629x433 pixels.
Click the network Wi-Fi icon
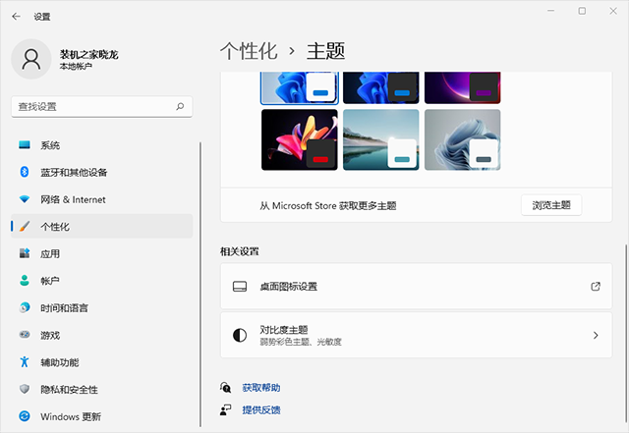coord(25,199)
